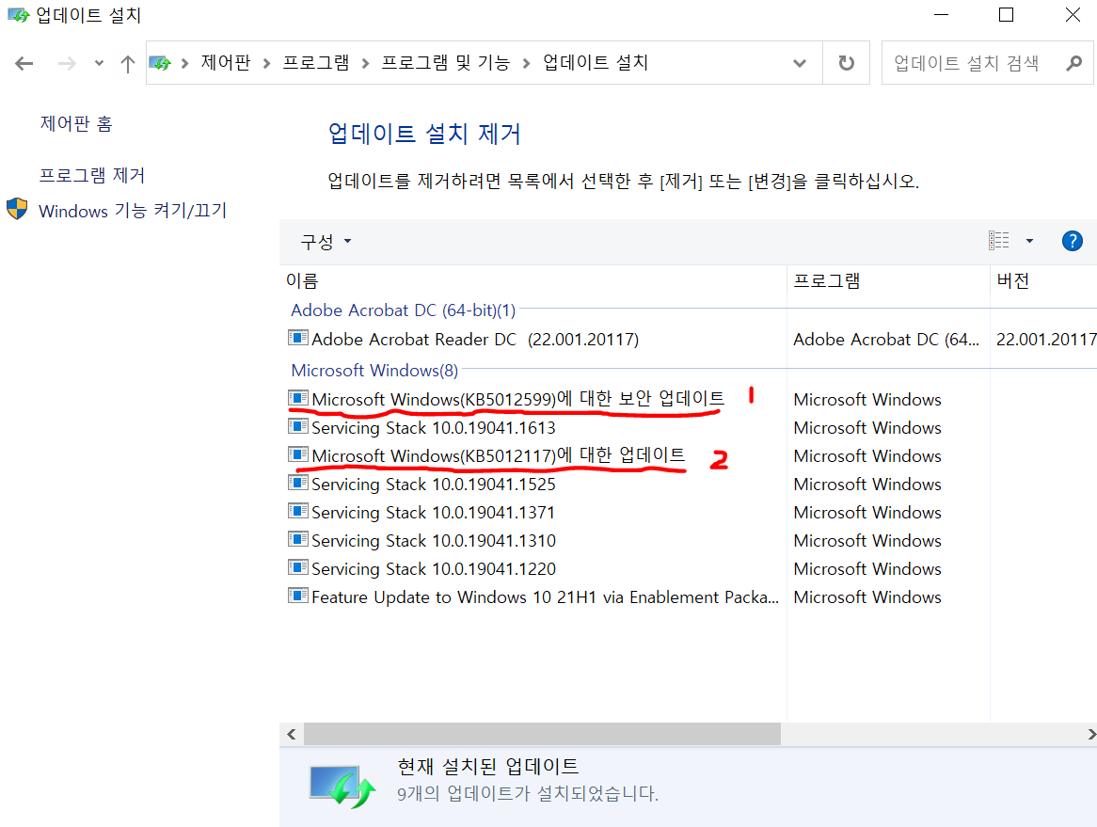The image size is (1097, 827).
Task: Click icon of Servicing Stack 10.0.19041.1613
Action: click(298, 426)
